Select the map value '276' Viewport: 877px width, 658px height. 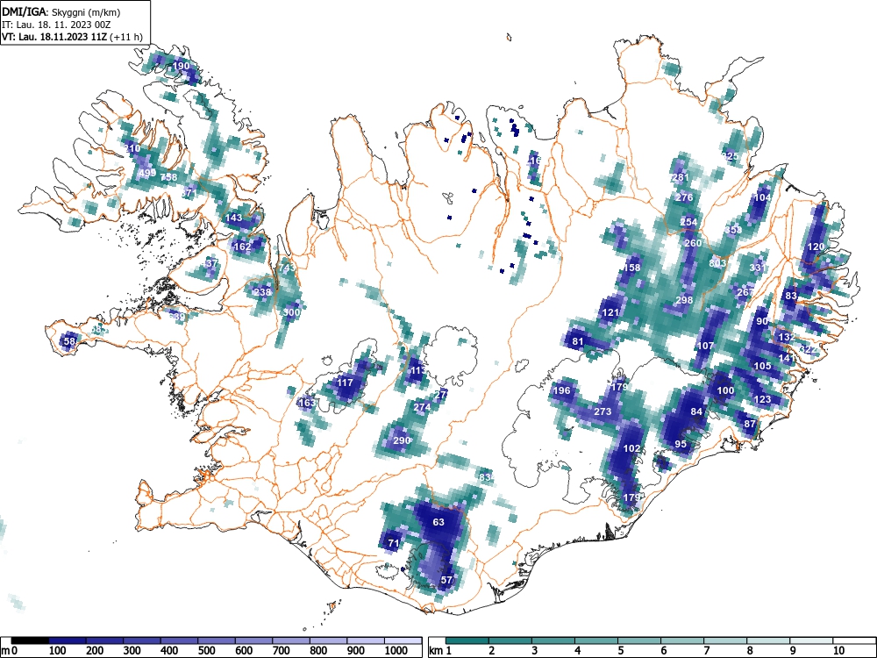684,197
